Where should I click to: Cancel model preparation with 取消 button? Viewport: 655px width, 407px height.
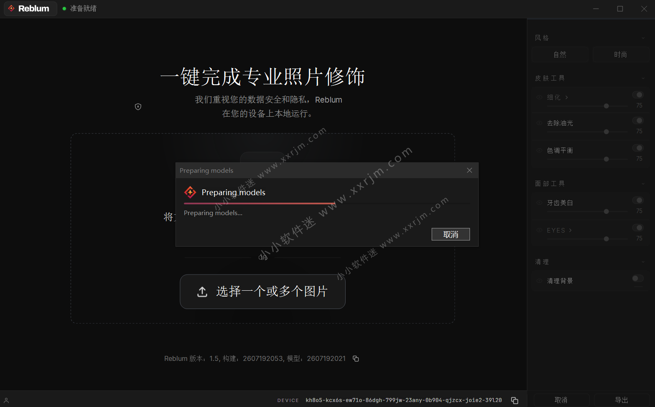click(451, 234)
